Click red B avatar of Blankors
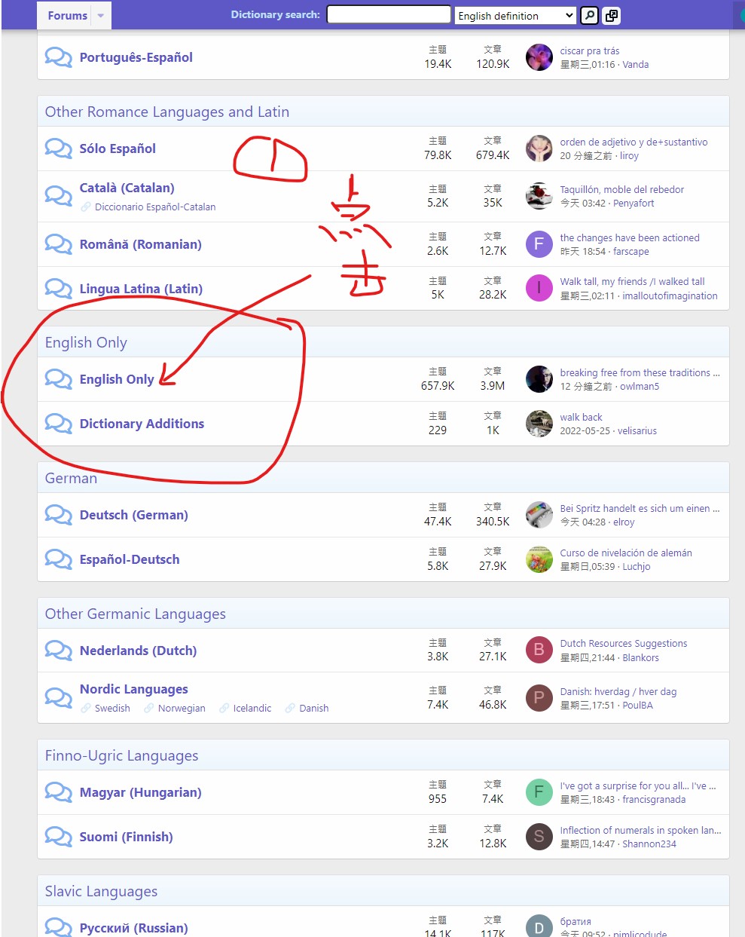Viewport: 745px width, 937px height. click(539, 650)
